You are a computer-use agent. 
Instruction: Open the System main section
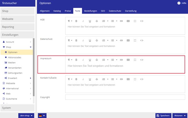(18, 108)
